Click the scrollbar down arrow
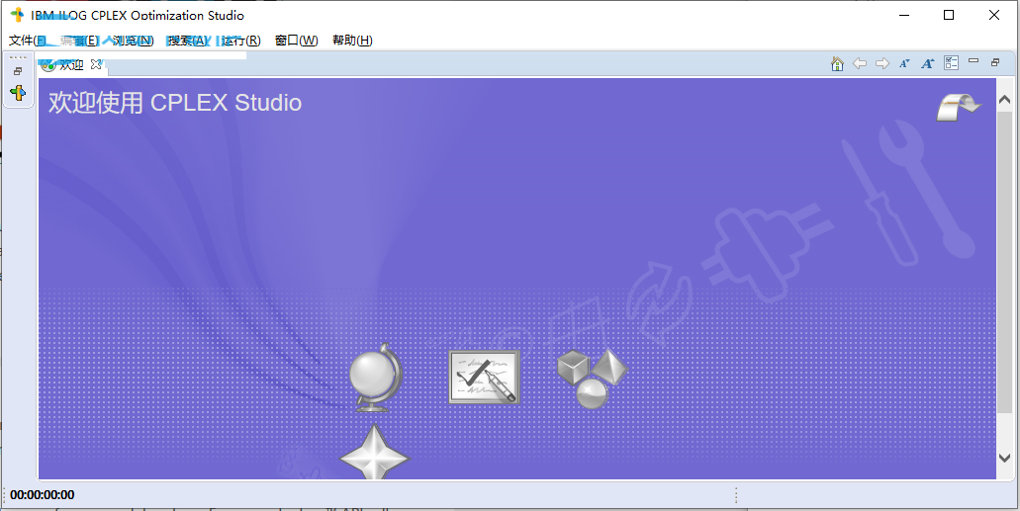Screen dimensions: 1020x511 pyautogui.click(x=1004, y=458)
